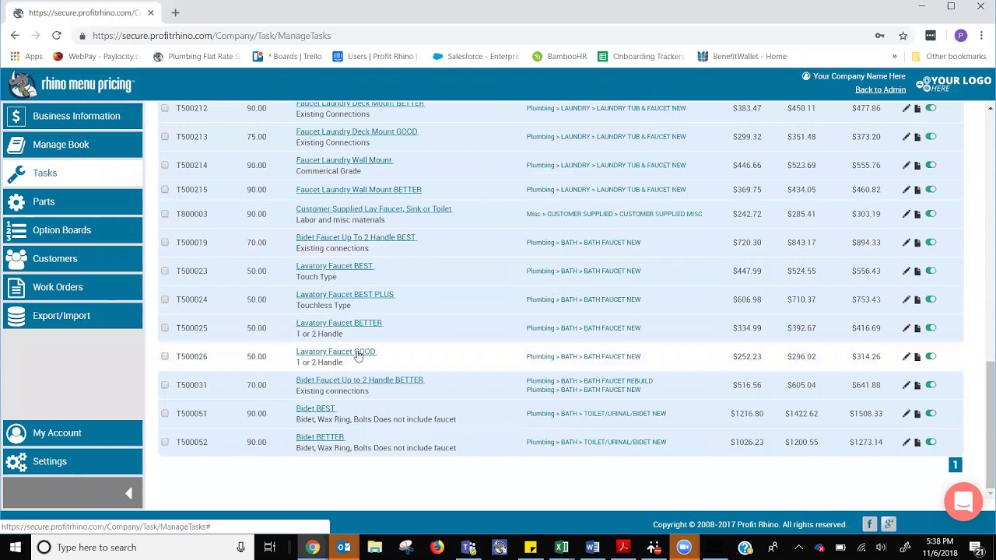Check the box for task T500019
The height and width of the screenshot is (560, 996).
[165, 243]
